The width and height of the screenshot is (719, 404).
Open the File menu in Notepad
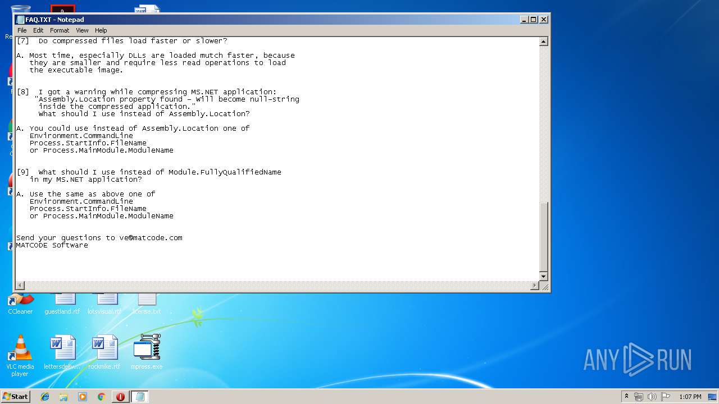(22, 30)
